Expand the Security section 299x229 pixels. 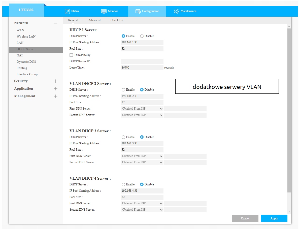pyautogui.click(x=56, y=81)
